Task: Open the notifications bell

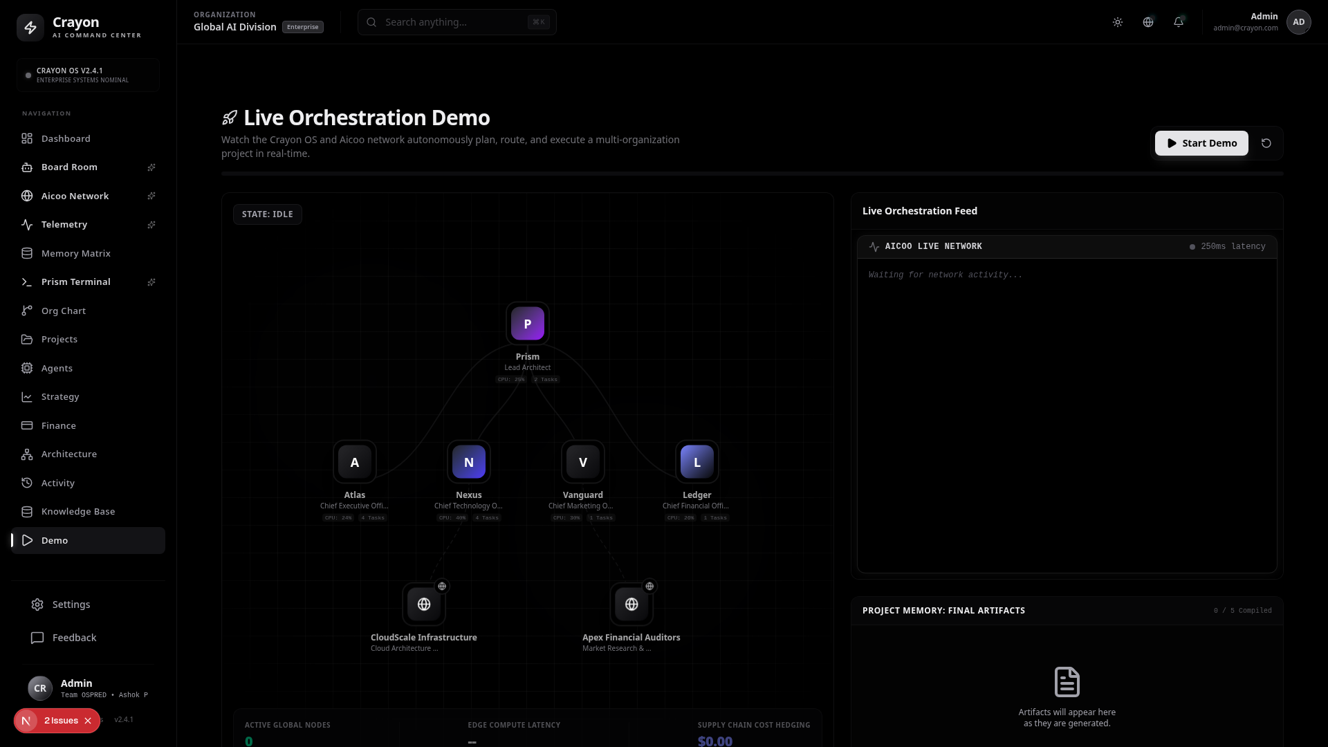Action: [x=1179, y=22]
